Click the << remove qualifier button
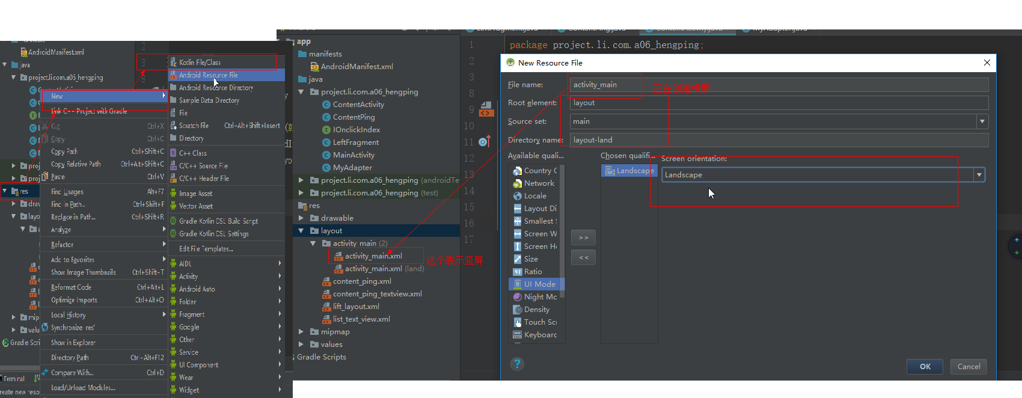 [583, 257]
